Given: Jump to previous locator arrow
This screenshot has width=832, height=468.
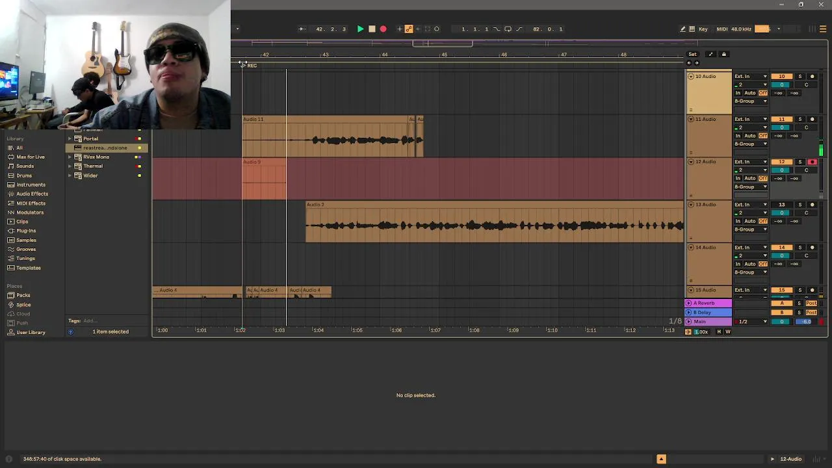Looking at the screenshot, I should (689, 63).
